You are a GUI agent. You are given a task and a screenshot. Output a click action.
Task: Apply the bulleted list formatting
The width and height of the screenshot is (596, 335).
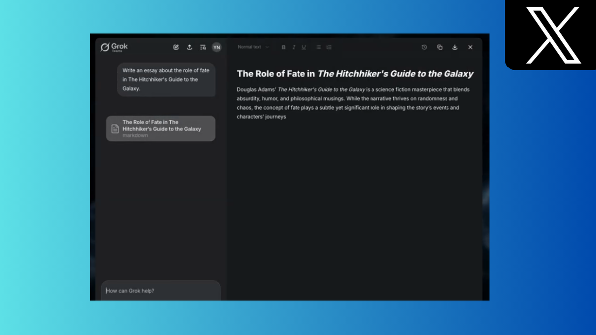[318, 47]
